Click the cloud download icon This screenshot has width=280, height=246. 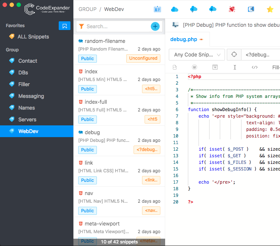tap(193, 9)
